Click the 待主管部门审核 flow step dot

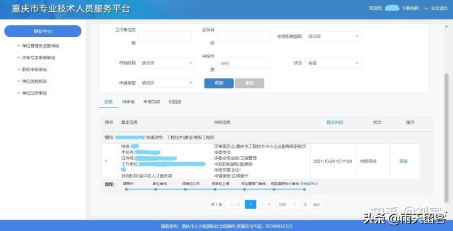(x=244, y=190)
